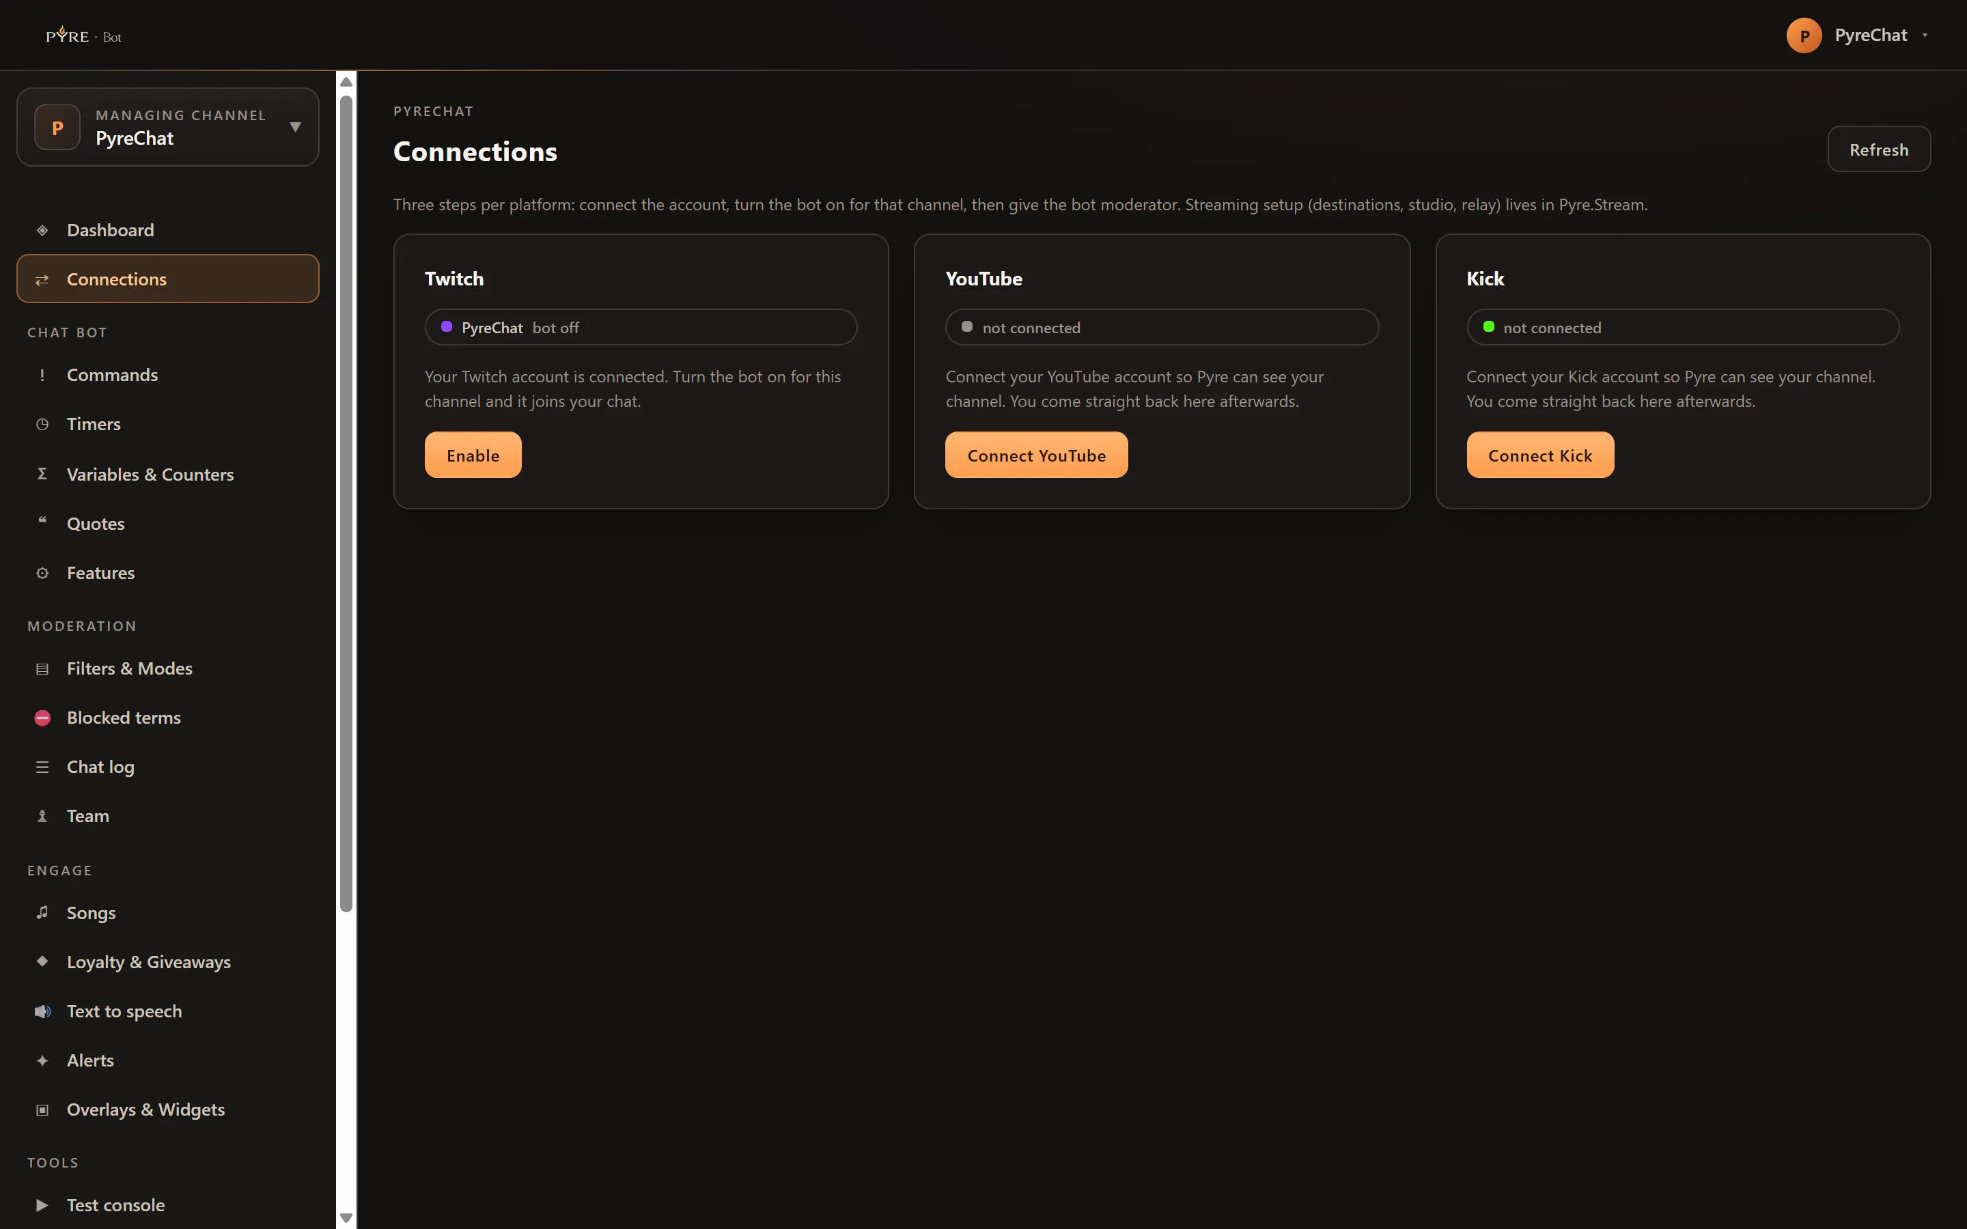Click the gray YouTube status dot
The height and width of the screenshot is (1229, 1967).
click(967, 327)
